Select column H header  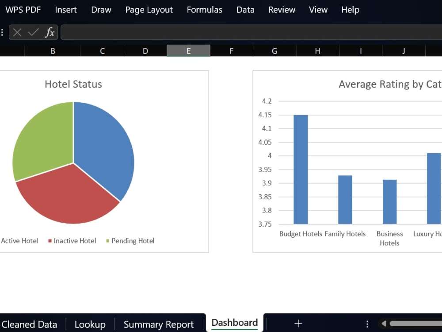318,51
